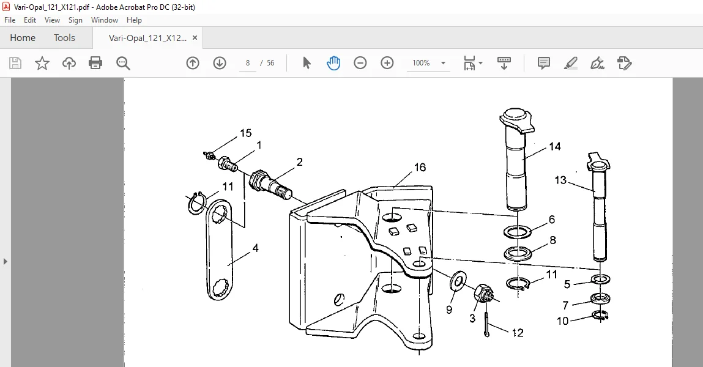The height and width of the screenshot is (367, 703).
Task: Click part label 14 in the diagram
Action: 555,147
